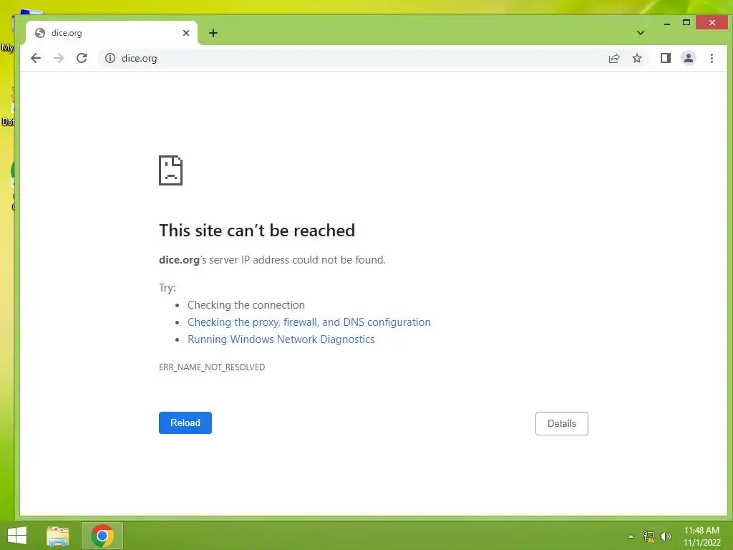
Task: Open proxy, firewall, and DNS configuration link
Action: point(309,322)
